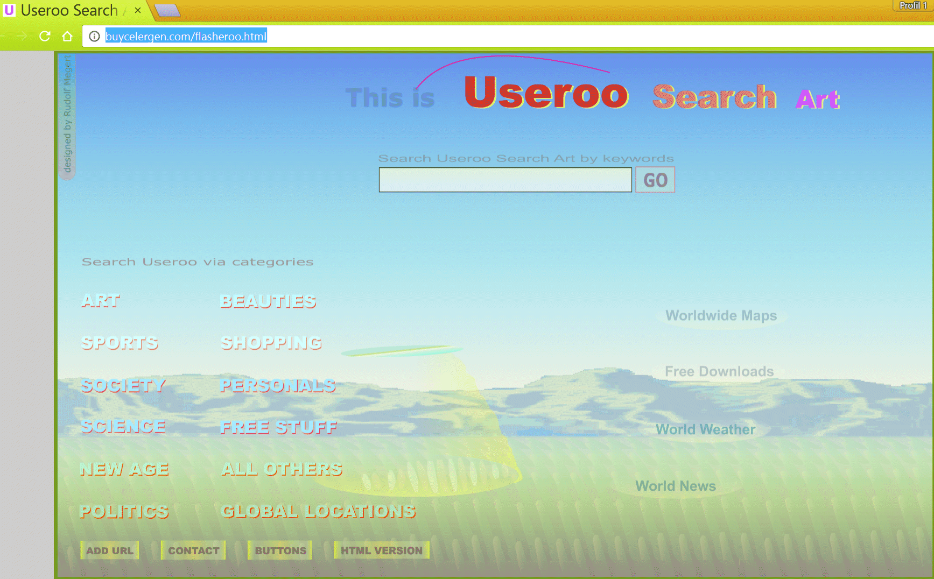This screenshot has width=934, height=579.
Task: Click the home icon in toolbar
Action: (x=67, y=36)
